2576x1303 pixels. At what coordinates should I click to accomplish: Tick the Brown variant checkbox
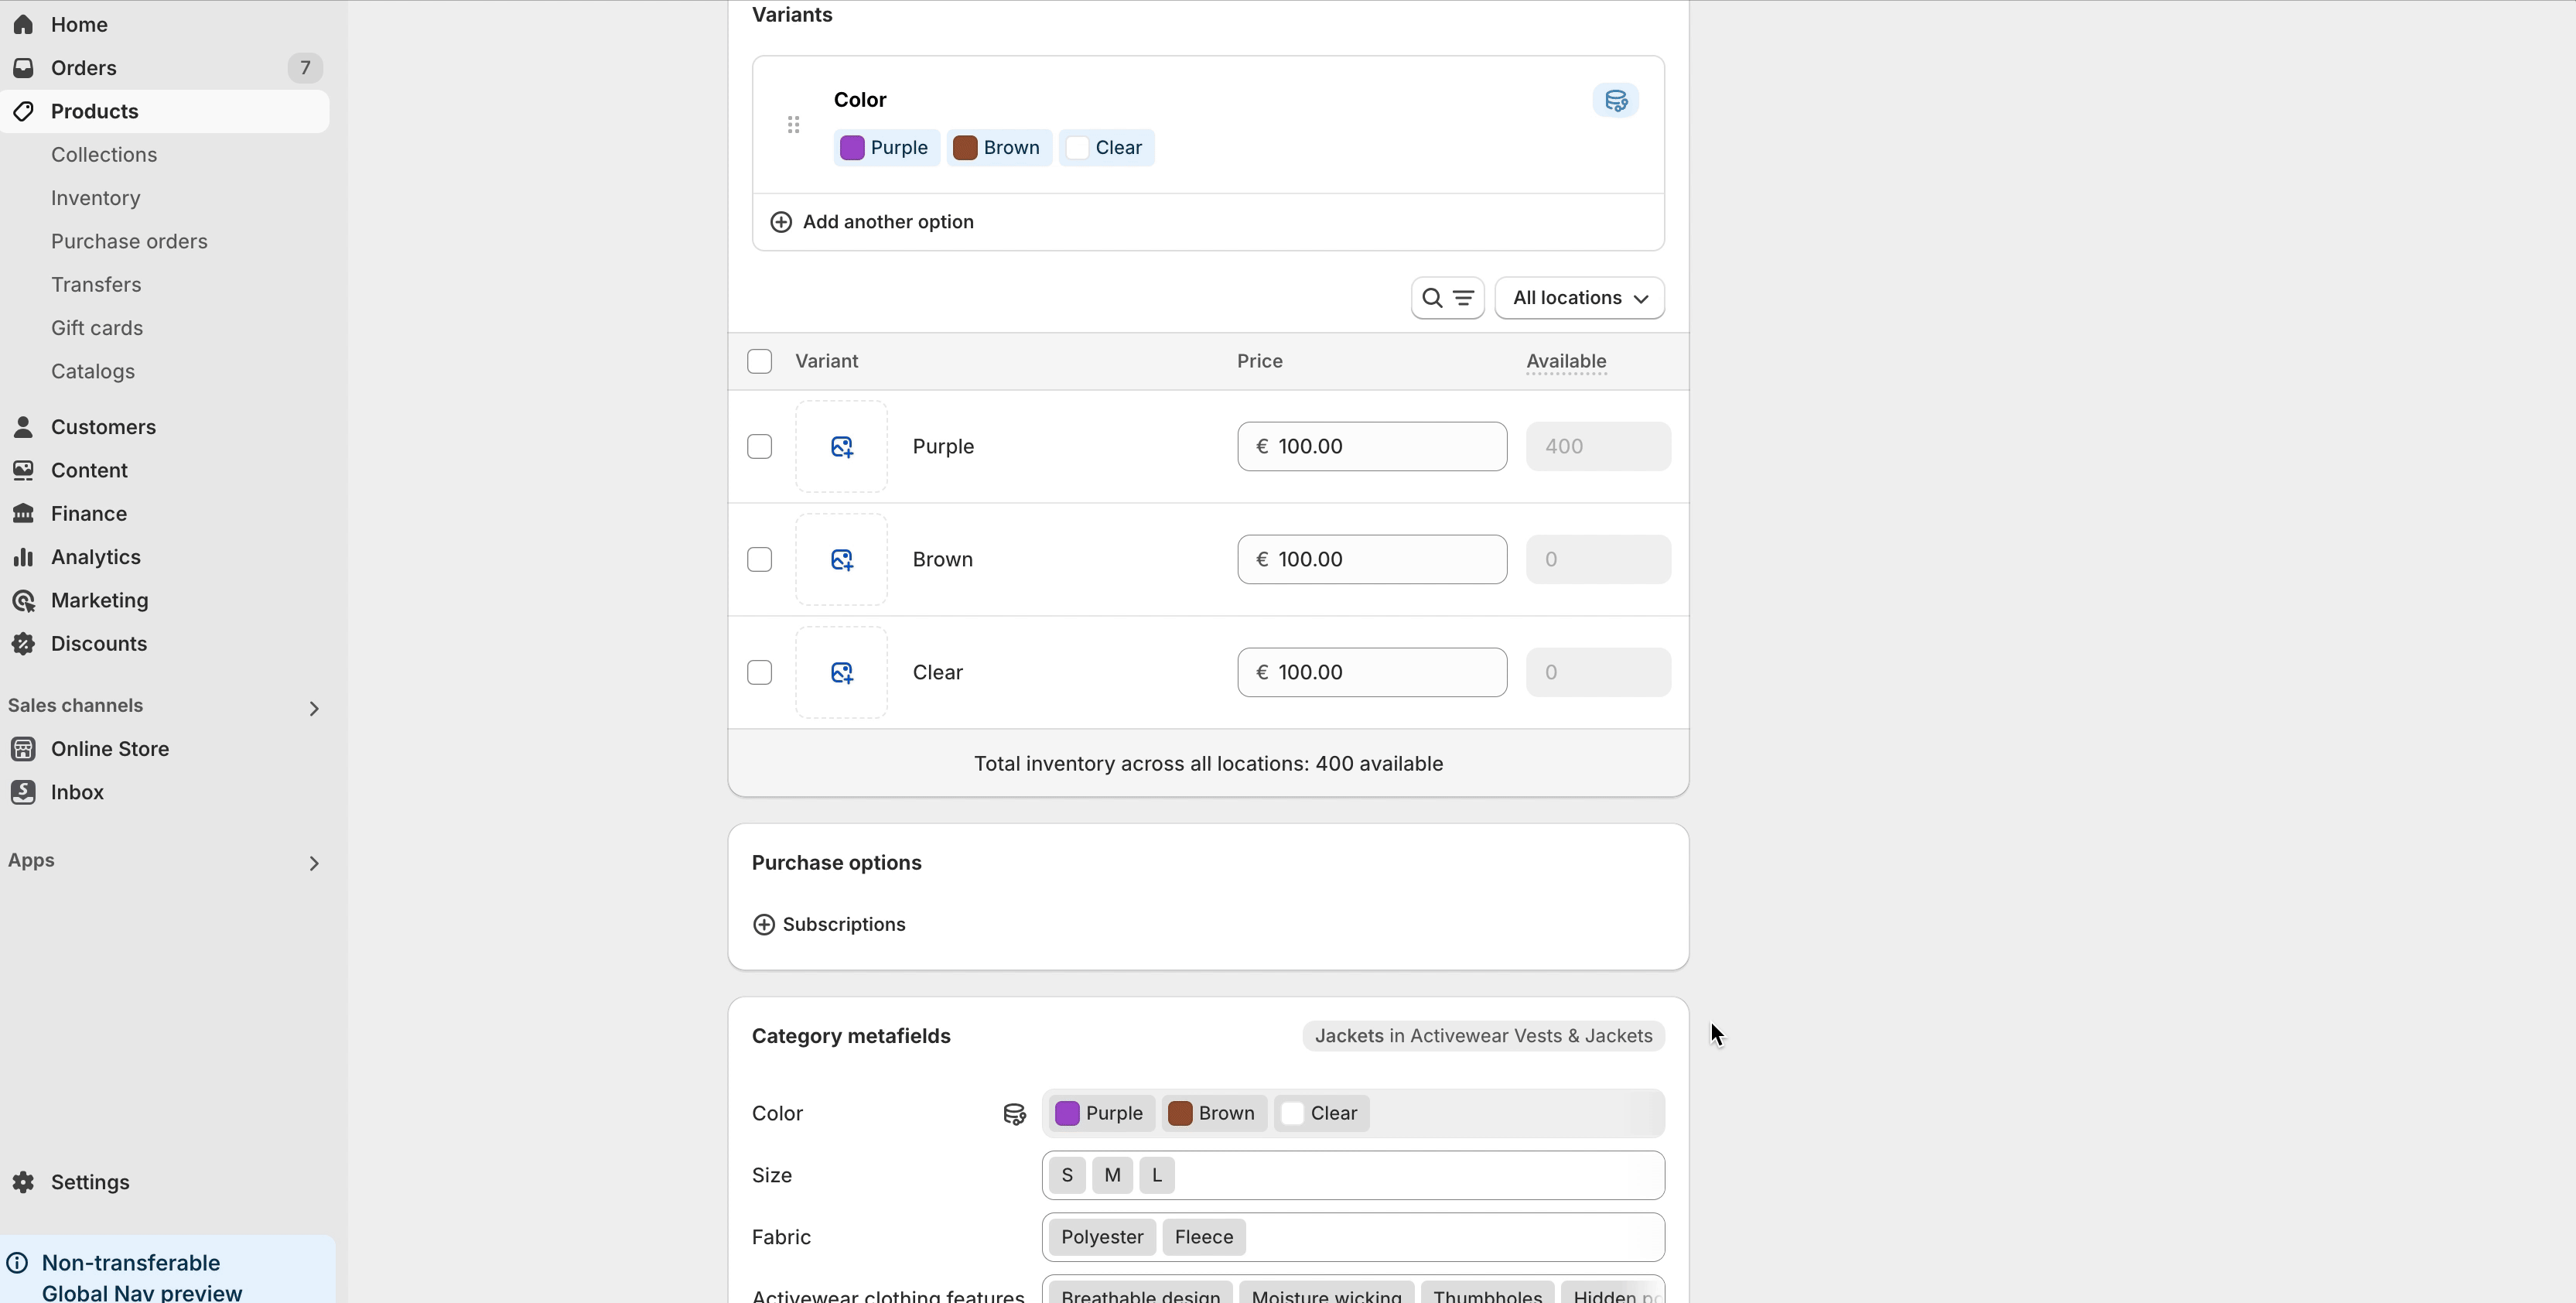click(759, 560)
